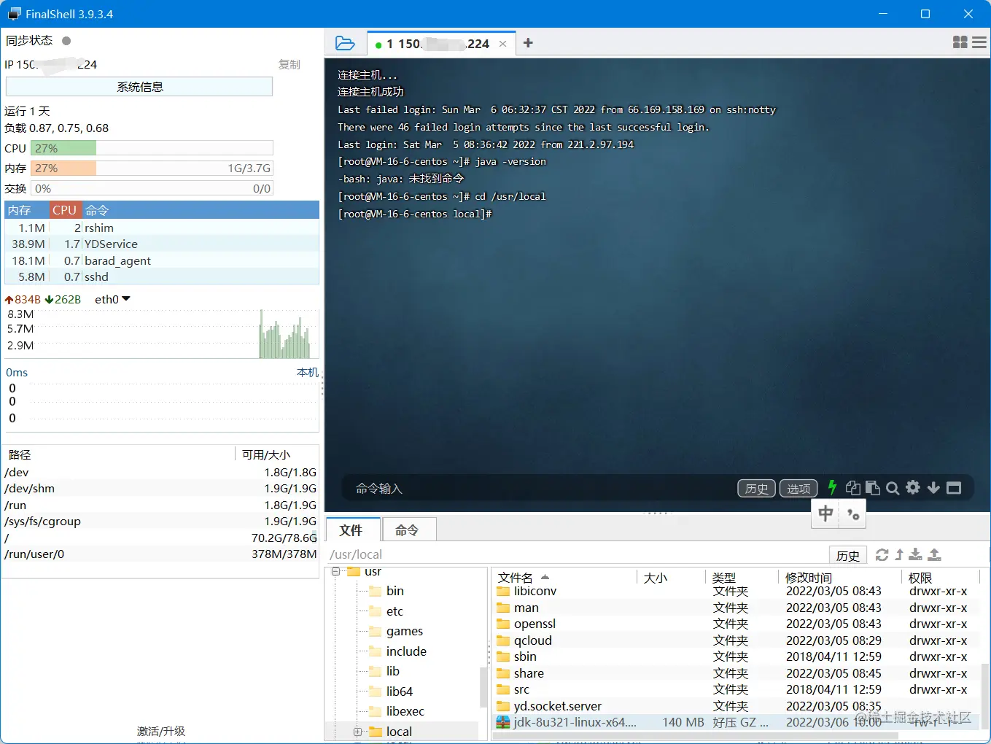The width and height of the screenshot is (991, 744).
Task: Copy terminal text with copy icon
Action: (852, 488)
